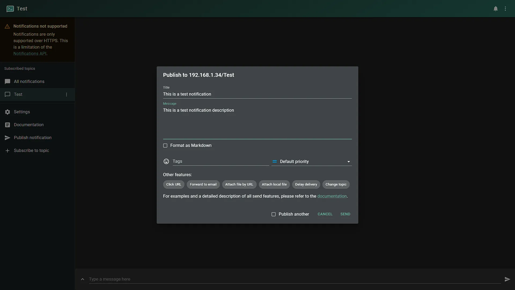The image size is (515, 290).
Task: Click the Tags input field
Action: tap(221, 161)
